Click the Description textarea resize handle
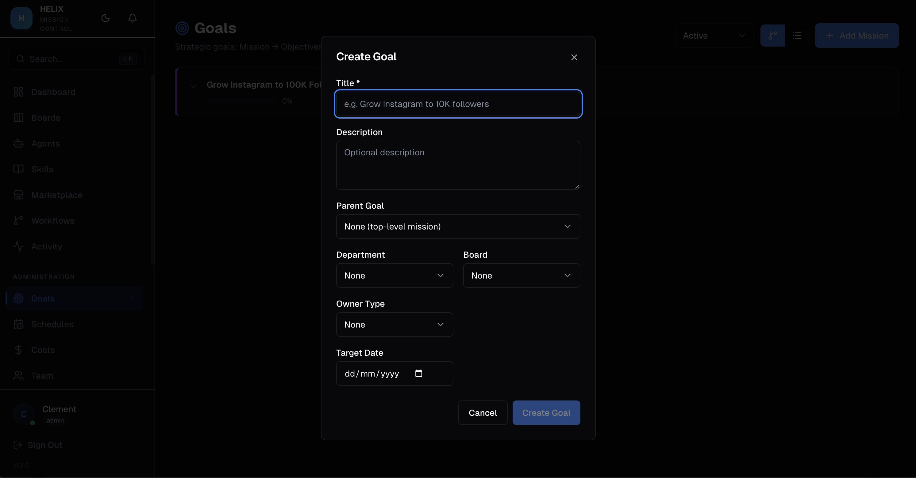Viewport: 916px width, 478px height. [x=577, y=186]
